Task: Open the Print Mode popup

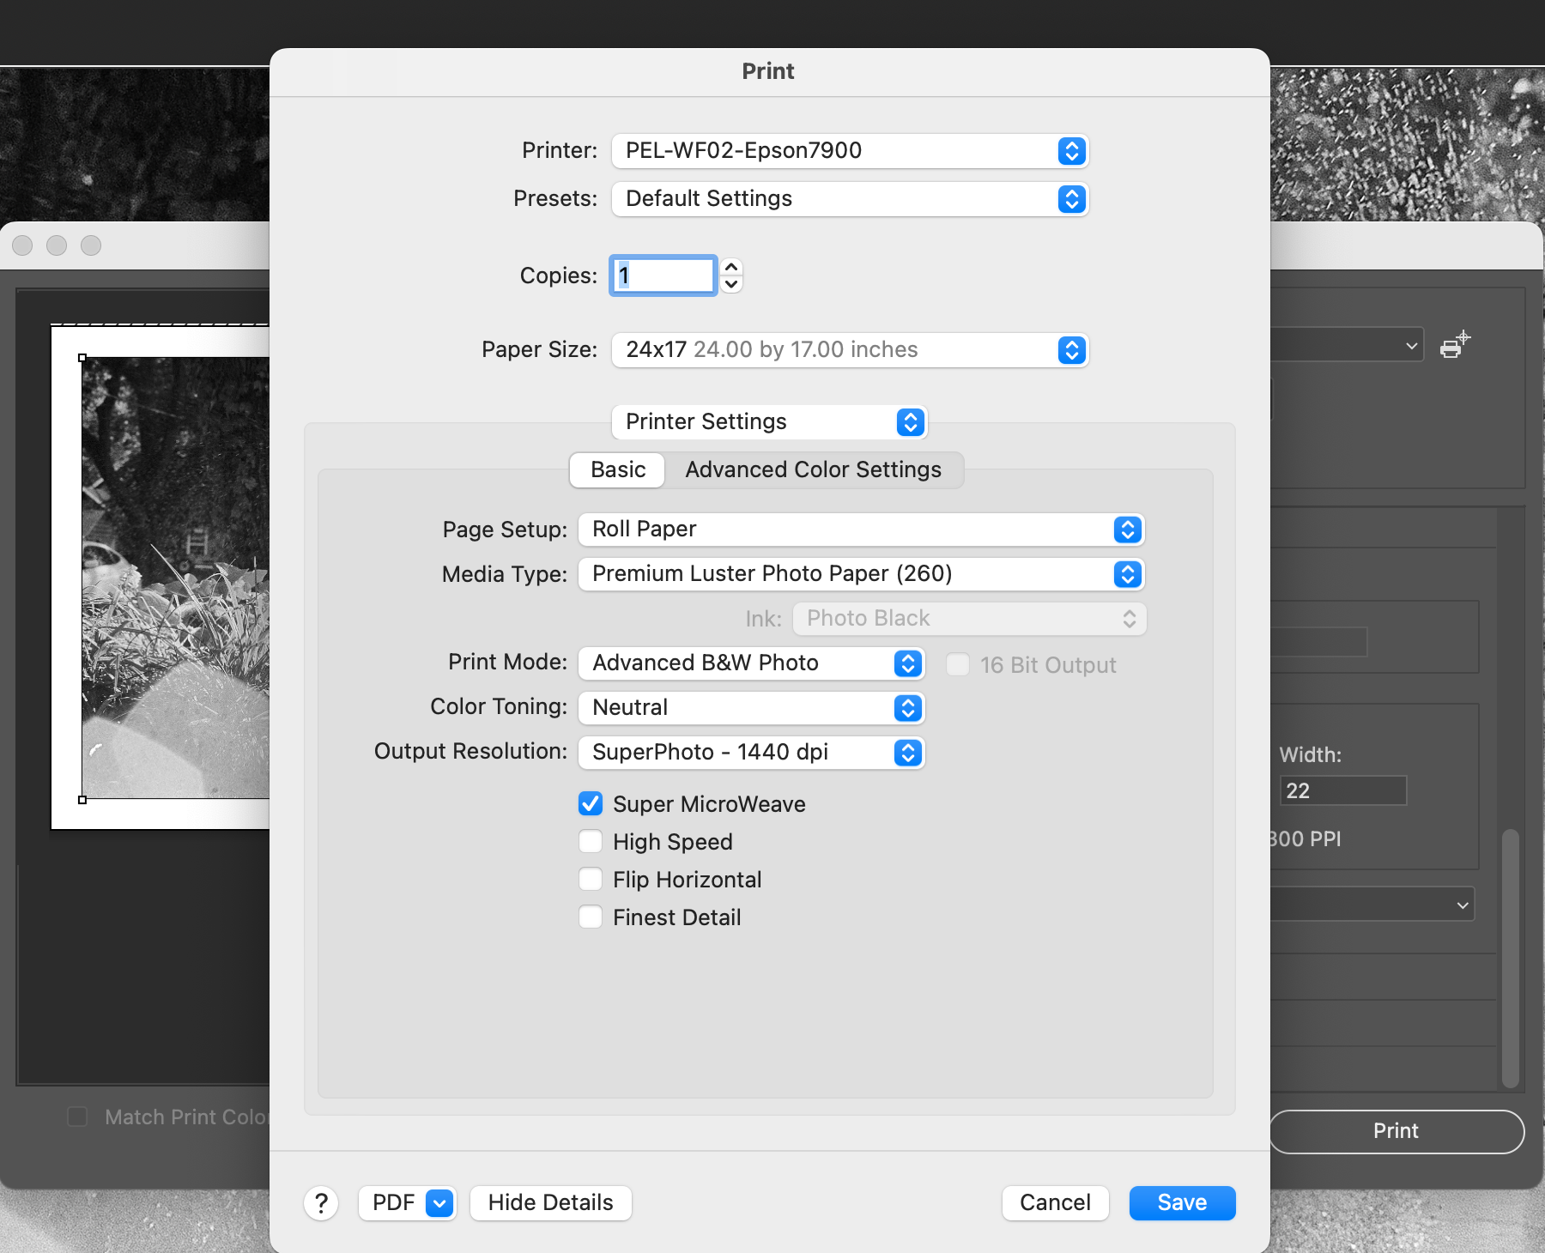Action: pos(751,663)
